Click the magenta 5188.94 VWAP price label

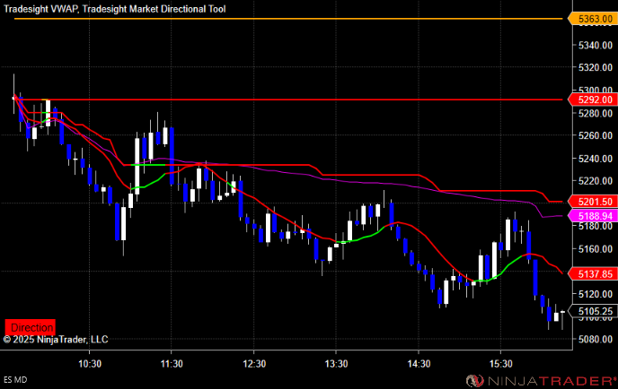[592, 215]
